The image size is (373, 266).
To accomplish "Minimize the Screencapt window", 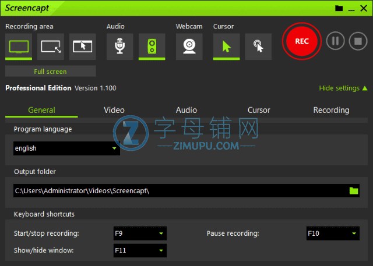I will 351,10.
